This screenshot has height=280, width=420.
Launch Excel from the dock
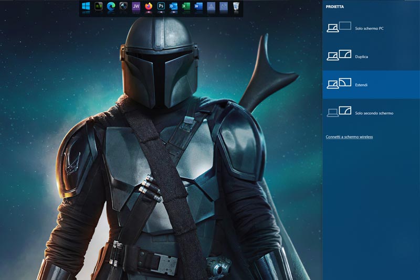[x=186, y=6]
